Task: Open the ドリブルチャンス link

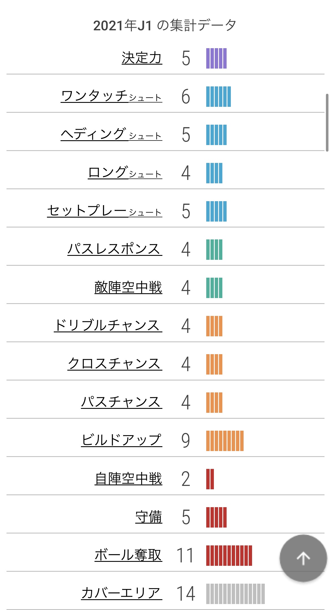Action: [108, 326]
